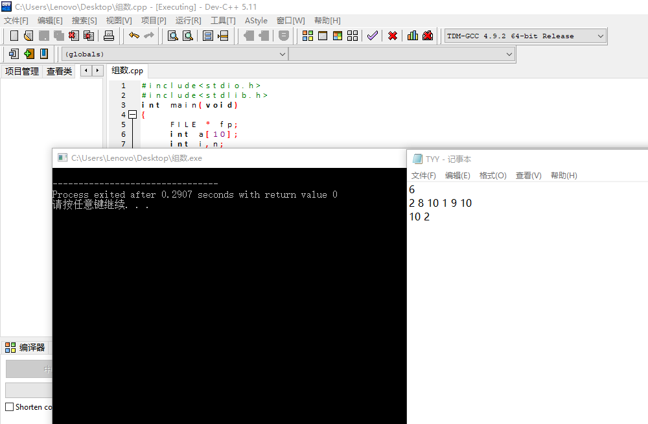This screenshot has width=648, height=424.
Task: Click the Redo toolbar icon
Action: point(149,36)
